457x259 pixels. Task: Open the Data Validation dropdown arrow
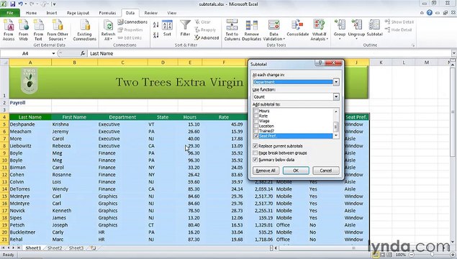tap(284, 39)
